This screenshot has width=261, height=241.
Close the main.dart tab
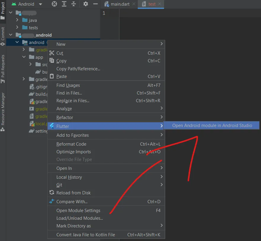point(134,4)
